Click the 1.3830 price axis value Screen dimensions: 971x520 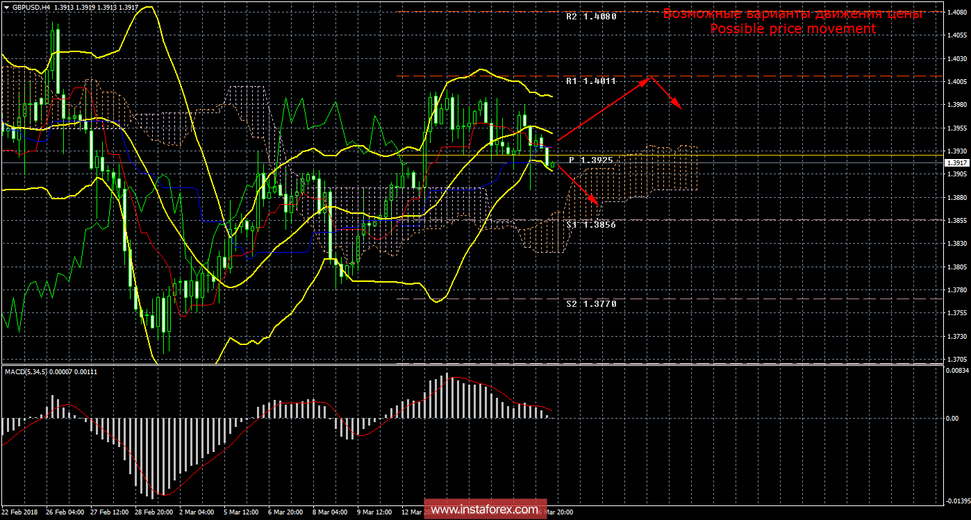(x=956, y=244)
